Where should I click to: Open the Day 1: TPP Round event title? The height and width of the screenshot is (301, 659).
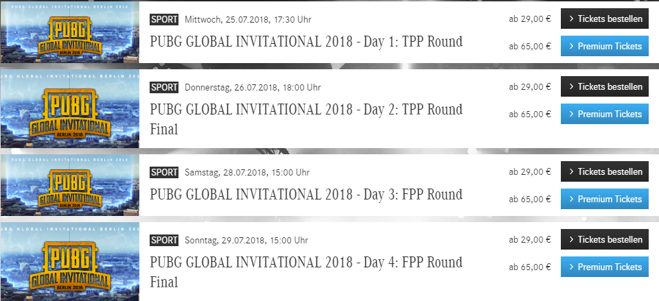click(x=306, y=42)
